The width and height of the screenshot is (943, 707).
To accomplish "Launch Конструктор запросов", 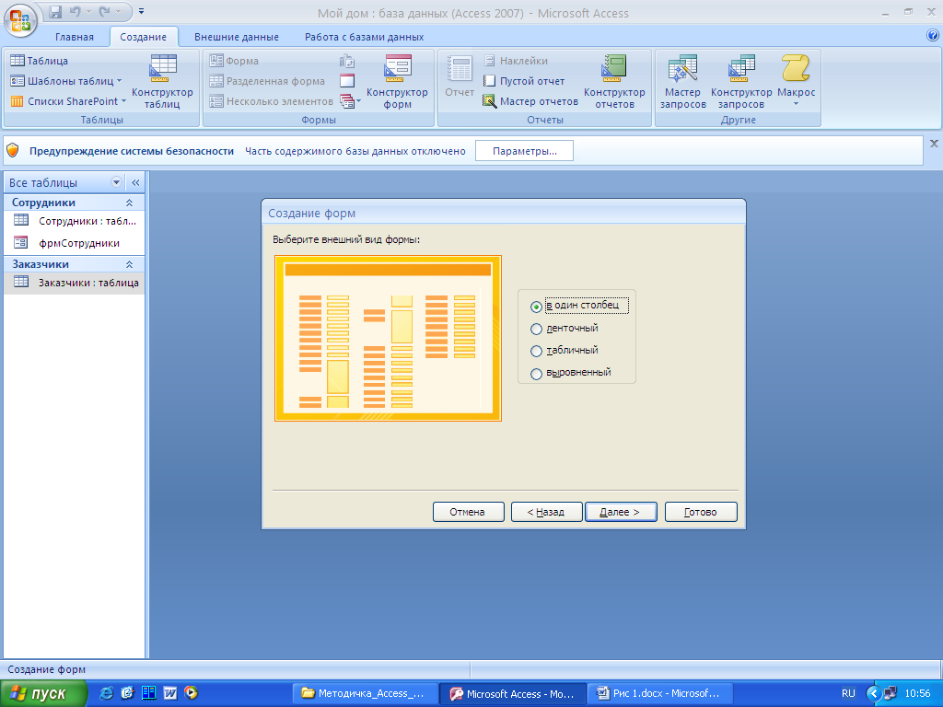I will click(x=741, y=81).
